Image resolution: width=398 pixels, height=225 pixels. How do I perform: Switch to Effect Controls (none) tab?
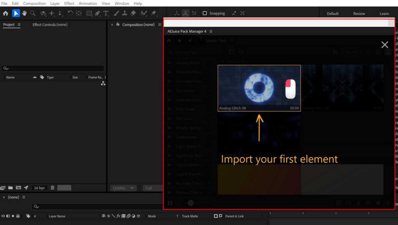(50, 24)
